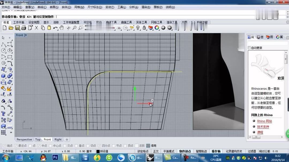
Task: Click the Print icon in toolbar
Action: click(24, 28)
